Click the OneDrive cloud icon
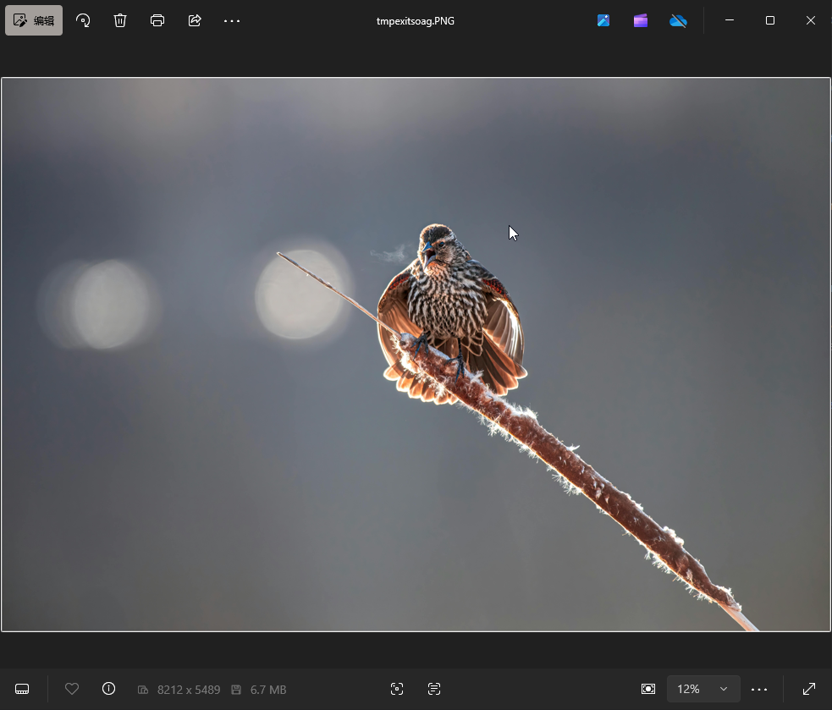The width and height of the screenshot is (832, 710). point(678,20)
